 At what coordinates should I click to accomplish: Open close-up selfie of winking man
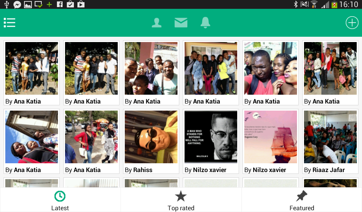270,68
